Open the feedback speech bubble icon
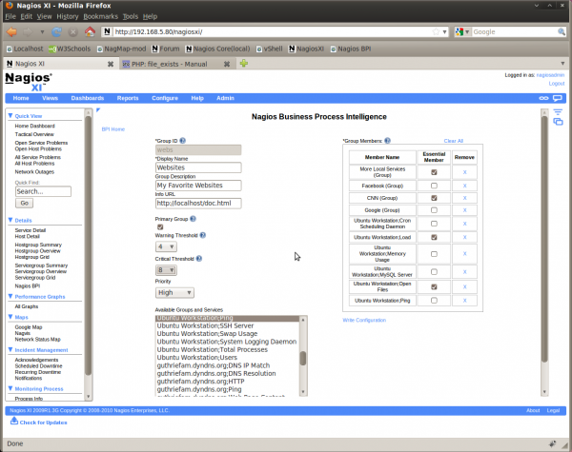Viewport: 572px width, 452px height. click(x=558, y=98)
